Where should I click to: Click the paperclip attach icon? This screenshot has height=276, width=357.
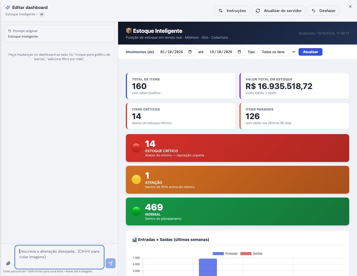[x=8, y=263]
